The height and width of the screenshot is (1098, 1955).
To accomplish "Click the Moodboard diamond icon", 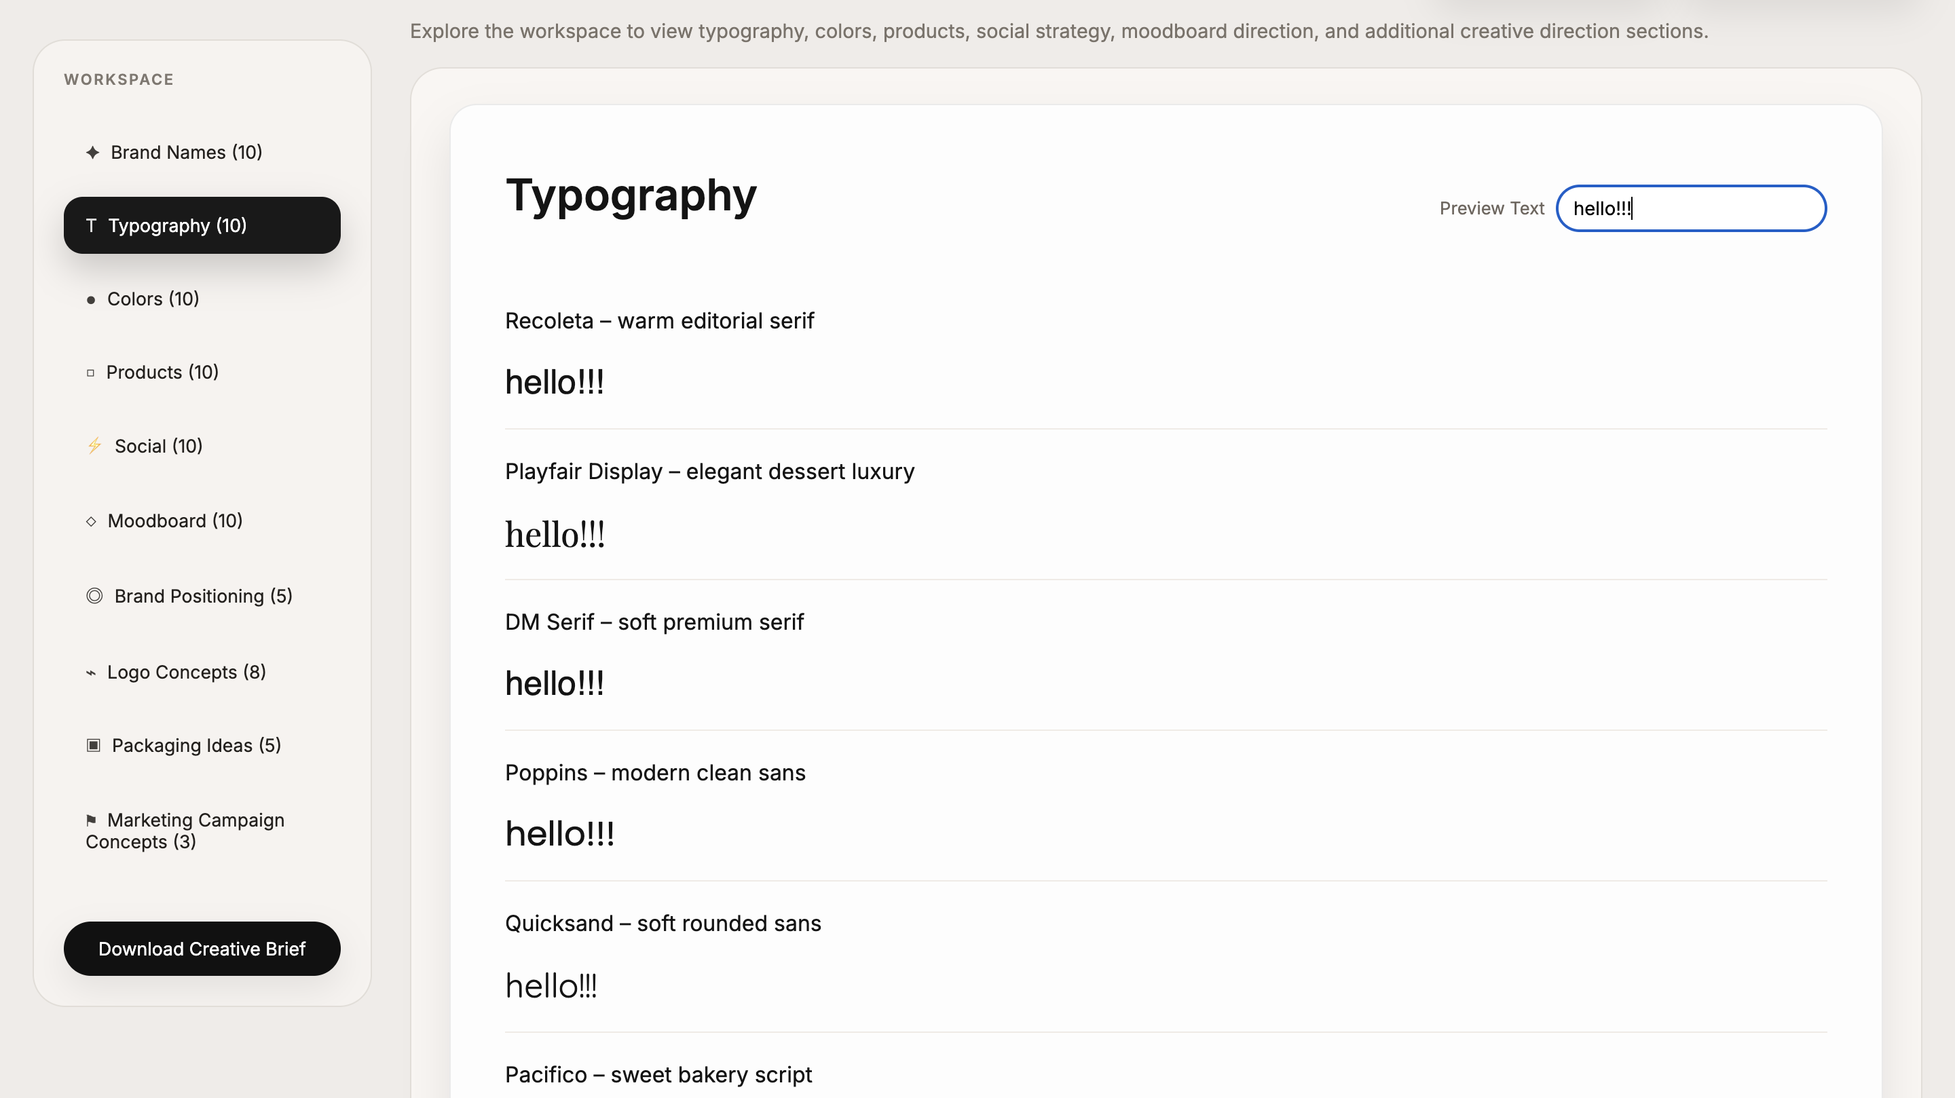I will (x=92, y=520).
